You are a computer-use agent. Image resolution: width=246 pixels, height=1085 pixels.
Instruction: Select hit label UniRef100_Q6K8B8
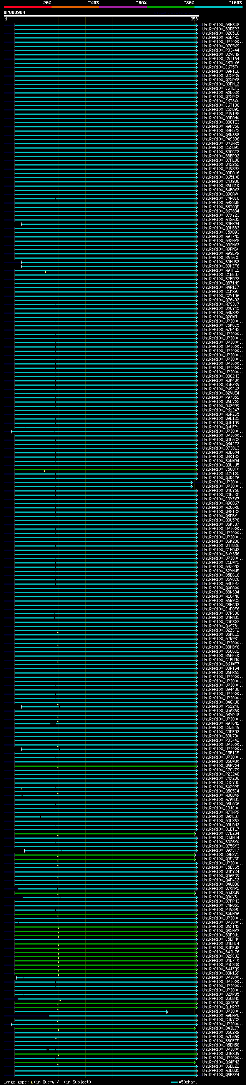[221, 135]
